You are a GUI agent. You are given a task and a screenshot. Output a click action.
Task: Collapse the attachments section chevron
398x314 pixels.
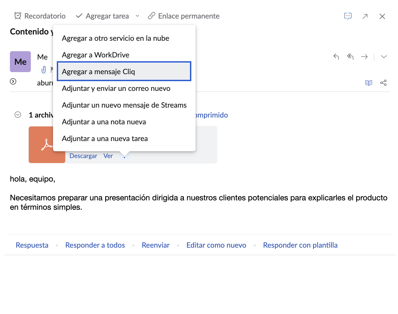[x=18, y=115]
